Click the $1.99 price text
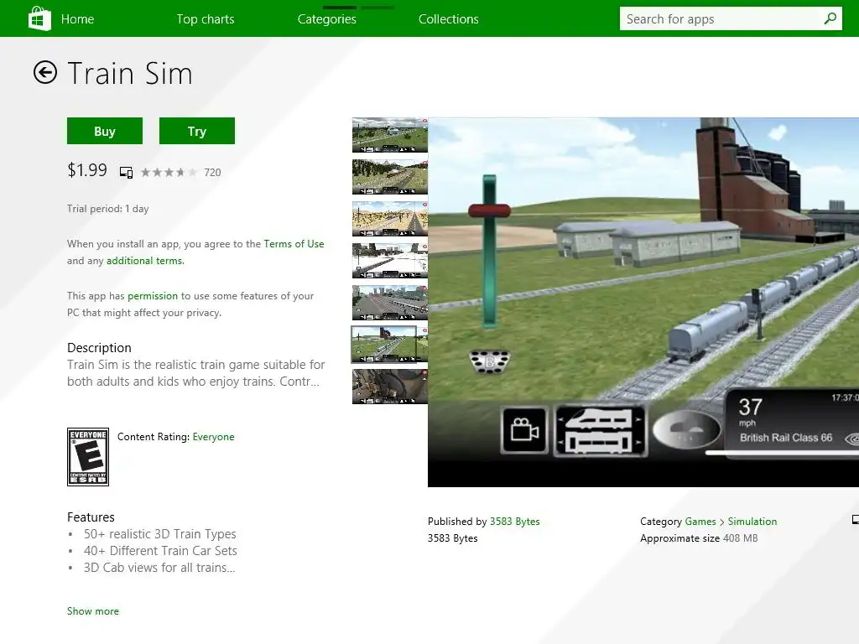The image size is (859, 644). tap(87, 170)
